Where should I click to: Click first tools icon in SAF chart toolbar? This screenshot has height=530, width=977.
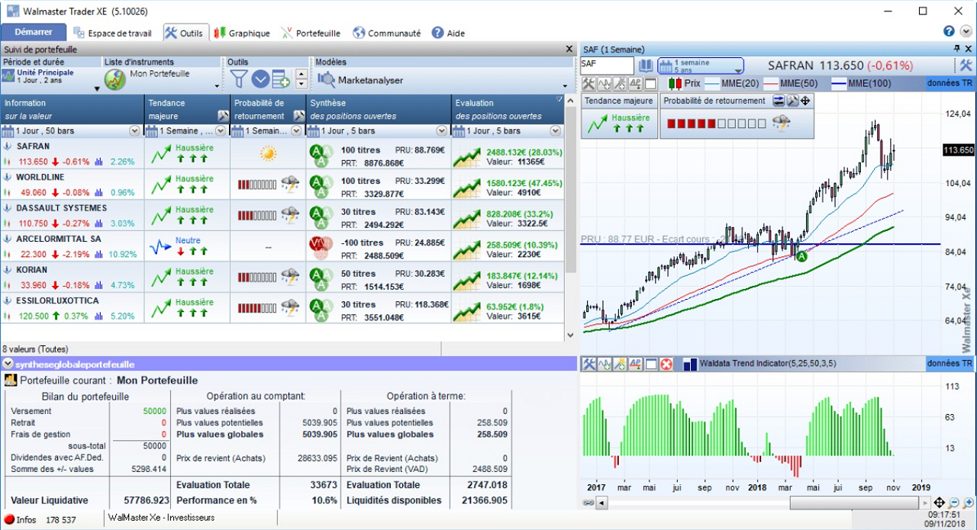point(588,83)
